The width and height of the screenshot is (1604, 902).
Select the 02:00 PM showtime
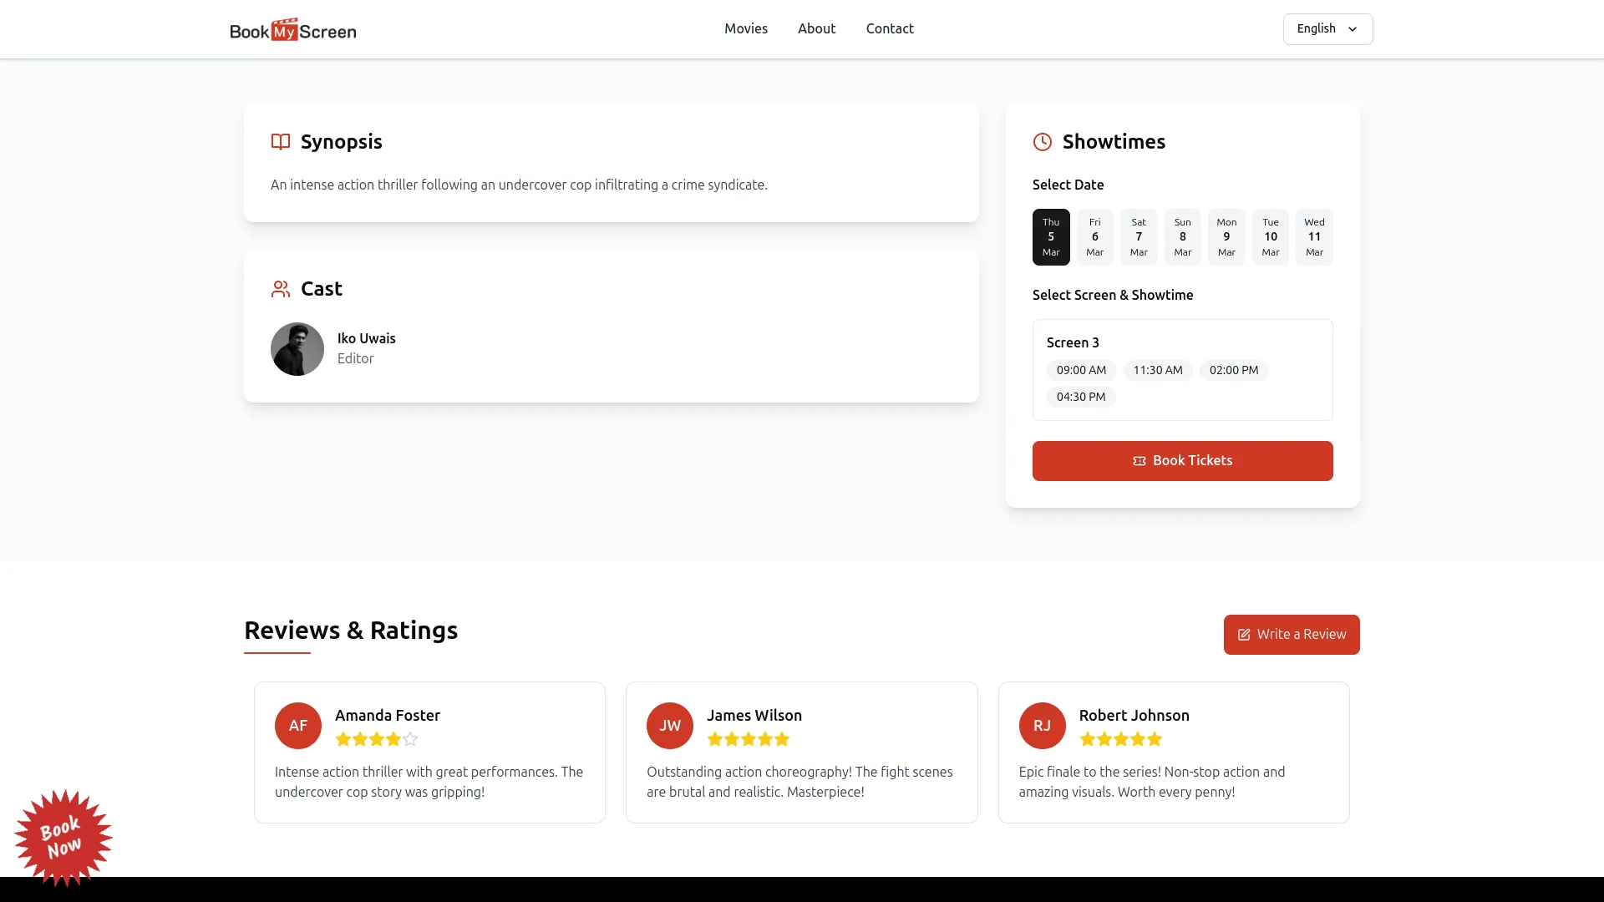click(x=1234, y=370)
